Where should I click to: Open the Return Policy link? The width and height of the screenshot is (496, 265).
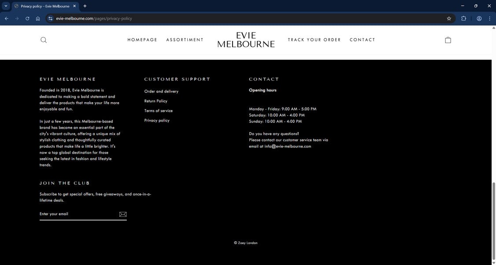(x=155, y=101)
